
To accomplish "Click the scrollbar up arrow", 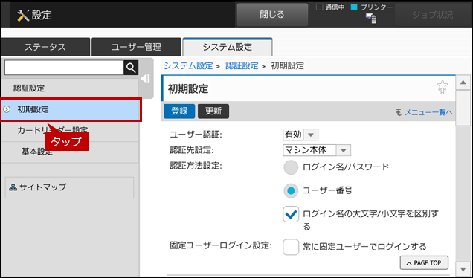I will tap(463, 83).
